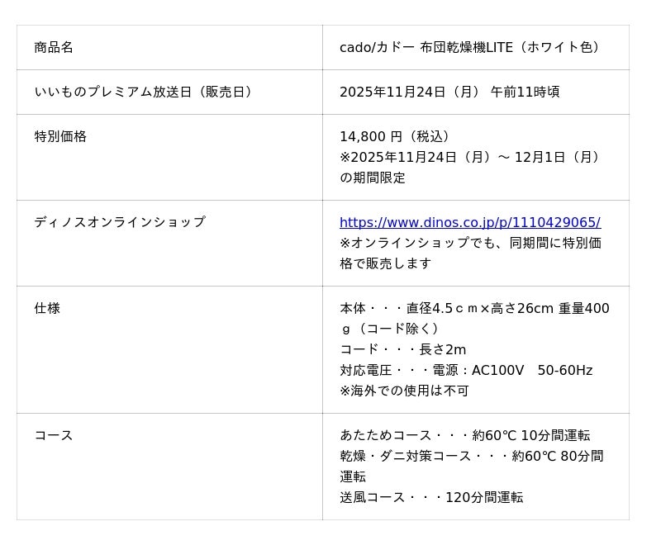
Task: Click the コース row label
Action: click(x=54, y=435)
